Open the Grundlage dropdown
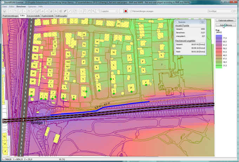239x162 pixels. 219,11
